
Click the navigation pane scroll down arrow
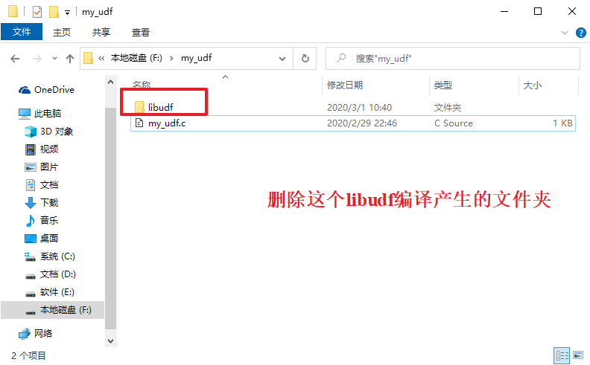[x=110, y=341]
